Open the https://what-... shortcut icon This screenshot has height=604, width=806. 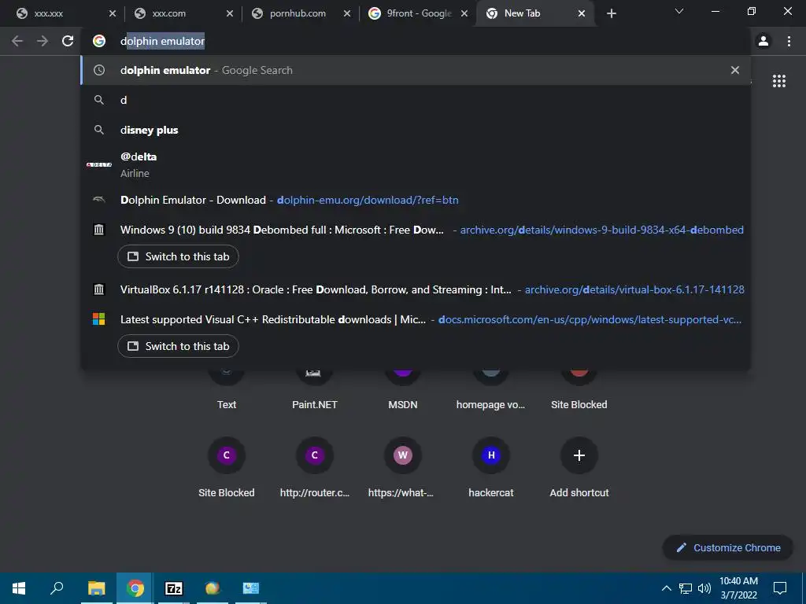click(x=402, y=455)
